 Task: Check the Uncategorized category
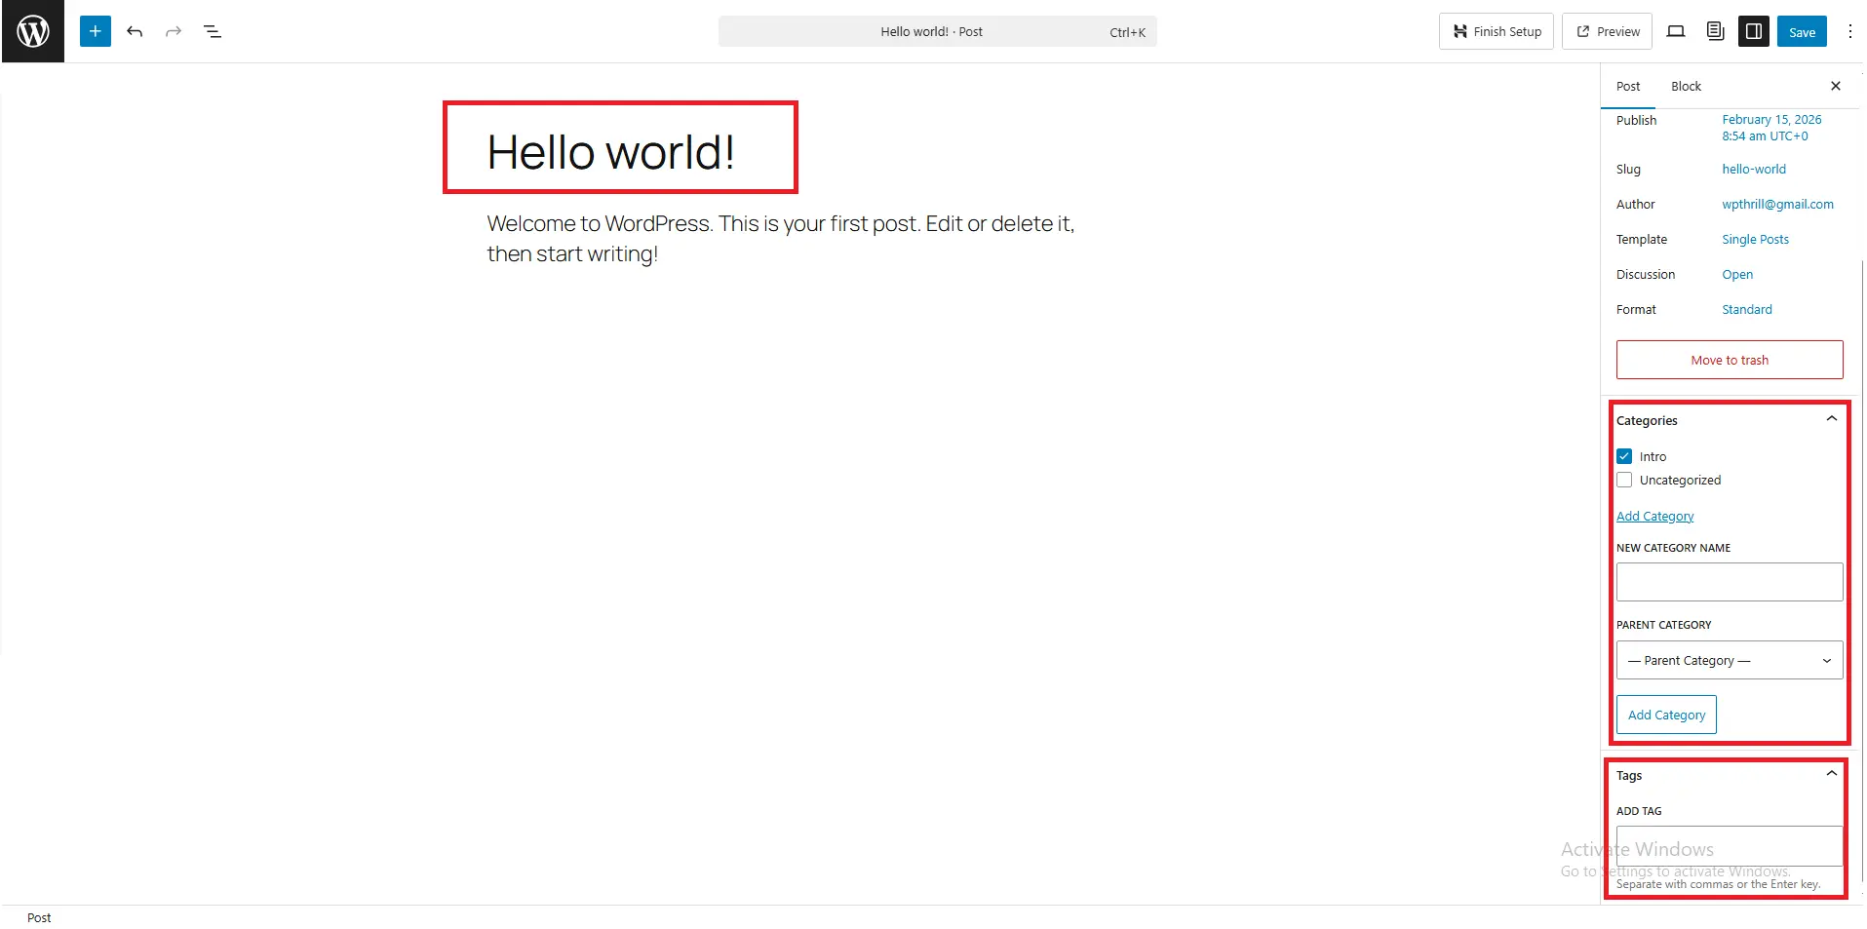click(1624, 479)
